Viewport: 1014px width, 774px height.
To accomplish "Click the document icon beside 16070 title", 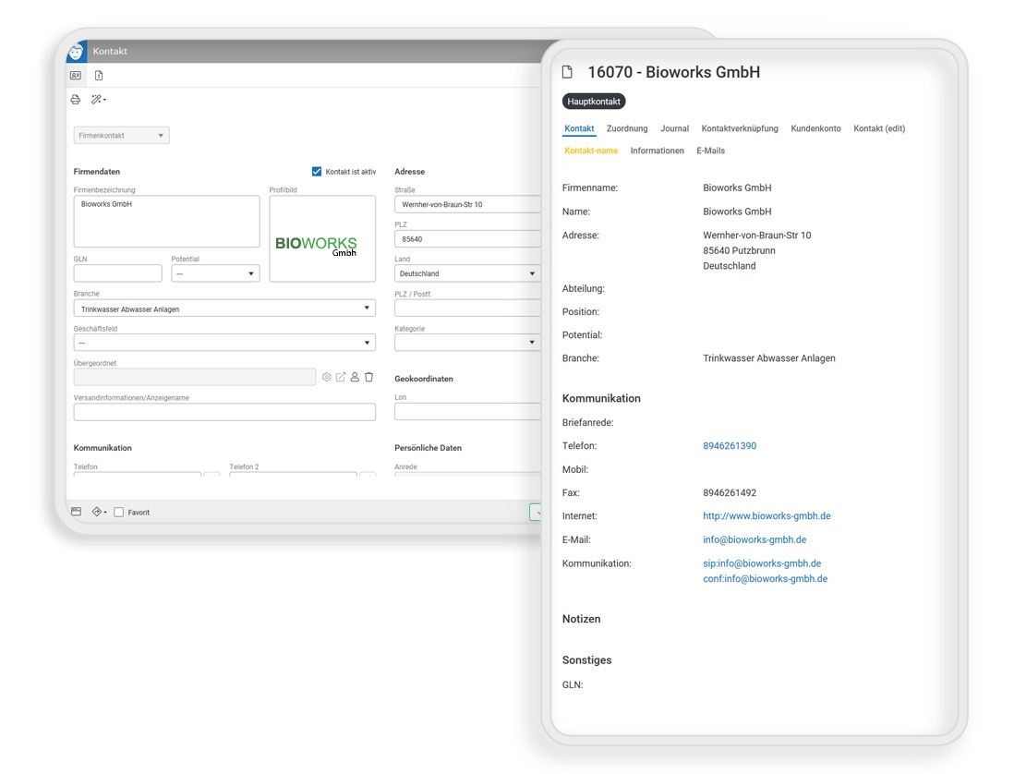I will click(x=568, y=72).
